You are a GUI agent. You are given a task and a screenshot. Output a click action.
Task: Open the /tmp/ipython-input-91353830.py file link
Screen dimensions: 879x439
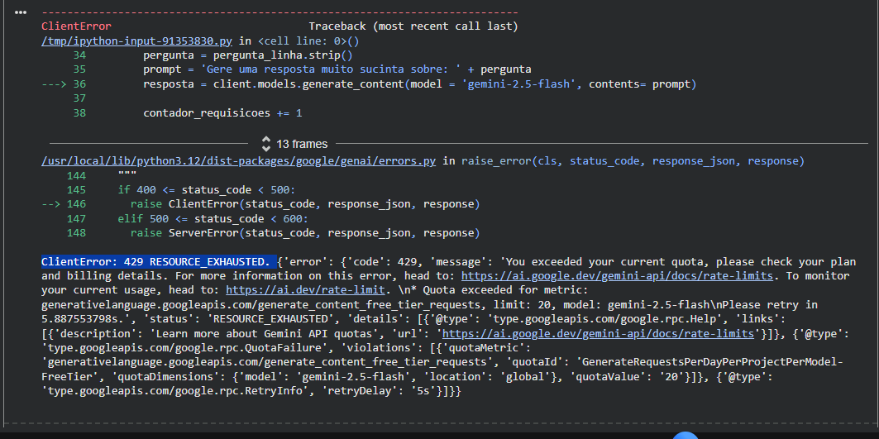137,41
